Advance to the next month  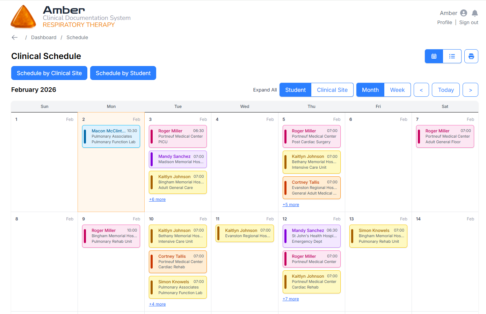tap(470, 90)
